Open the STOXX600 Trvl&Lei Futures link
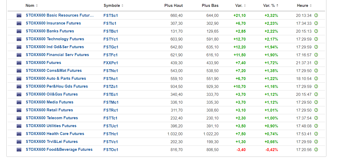Viewport: 357px width, 160px height. 52,142
